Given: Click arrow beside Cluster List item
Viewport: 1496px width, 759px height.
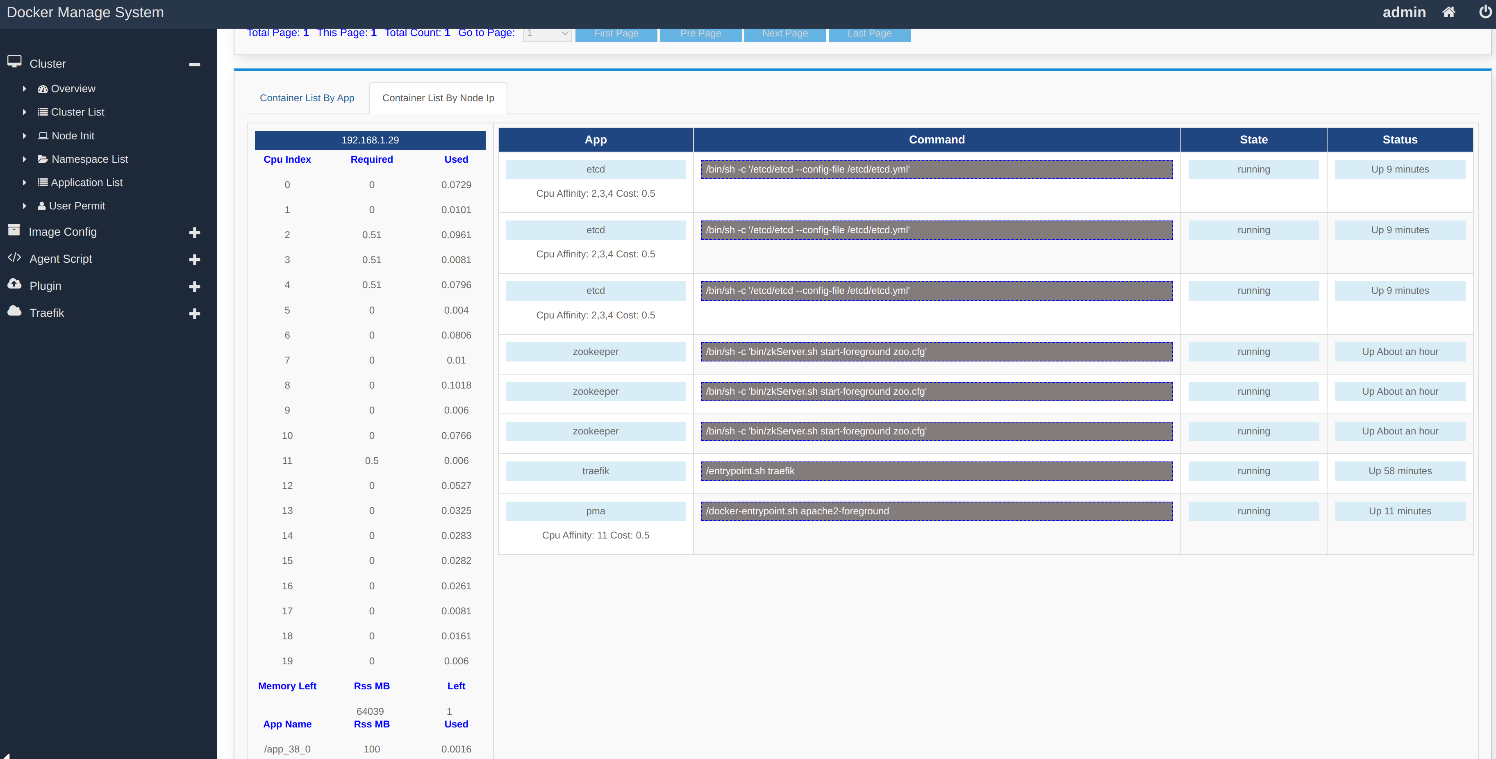Looking at the screenshot, I should coord(25,112).
